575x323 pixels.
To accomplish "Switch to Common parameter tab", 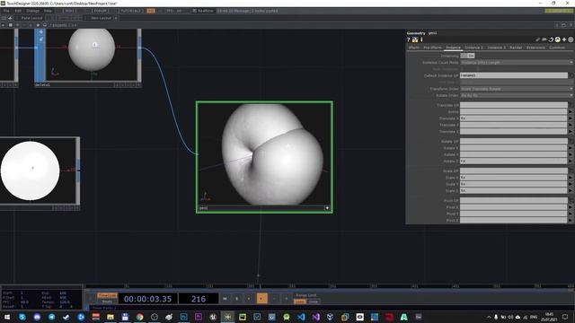I will (x=557, y=48).
